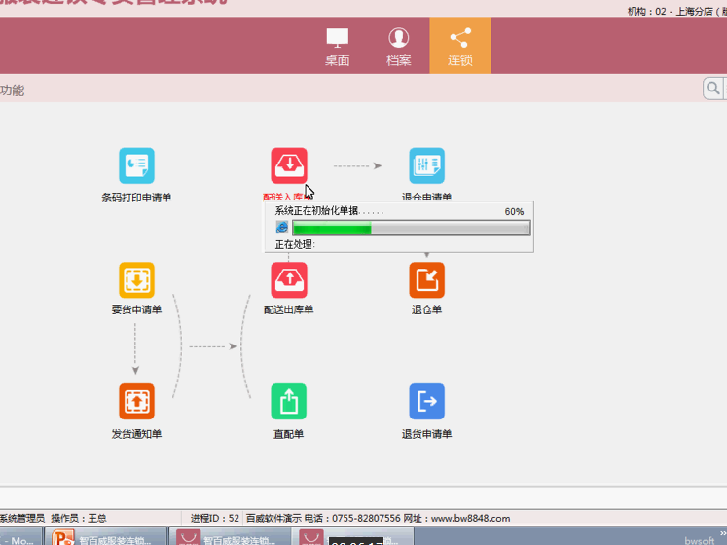Select the yellow 要货申请单 icon
Viewport: 727px width, 545px height.
pos(136,280)
